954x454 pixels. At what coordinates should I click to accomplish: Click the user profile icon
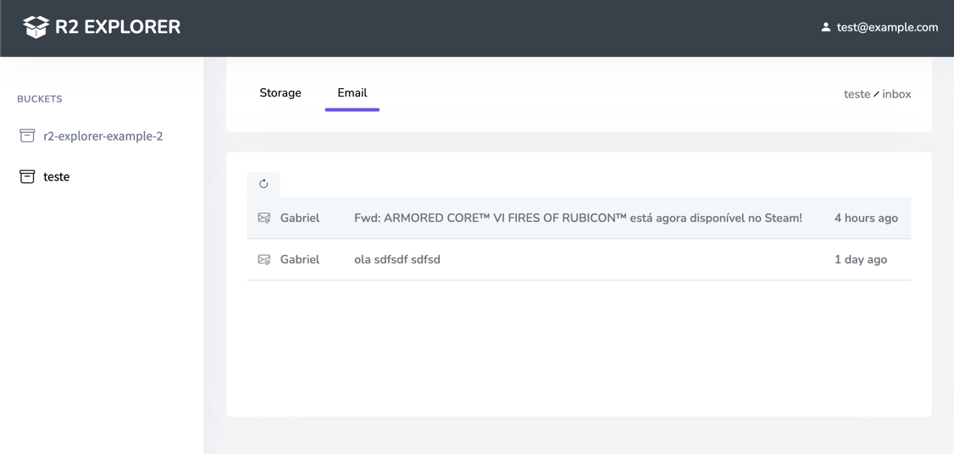[825, 27]
